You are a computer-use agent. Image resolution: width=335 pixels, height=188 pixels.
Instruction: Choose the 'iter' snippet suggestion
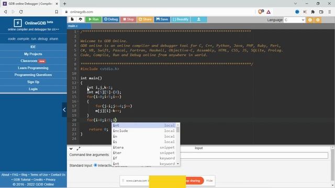(x=144, y=153)
